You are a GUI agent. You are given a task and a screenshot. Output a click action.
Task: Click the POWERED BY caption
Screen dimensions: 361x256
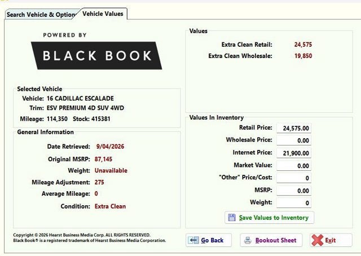pyautogui.click(x=65, y=35)
